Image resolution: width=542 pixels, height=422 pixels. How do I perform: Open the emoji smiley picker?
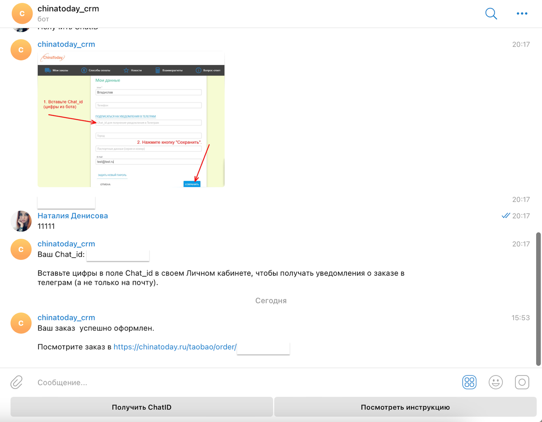[495, 382]
